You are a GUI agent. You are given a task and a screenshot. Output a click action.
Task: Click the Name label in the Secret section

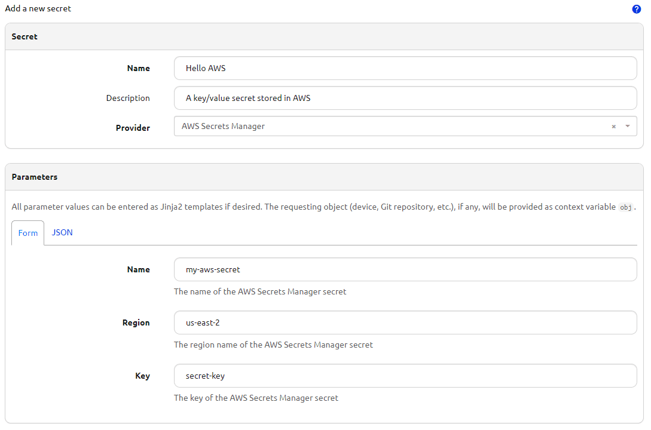(138, 68)
